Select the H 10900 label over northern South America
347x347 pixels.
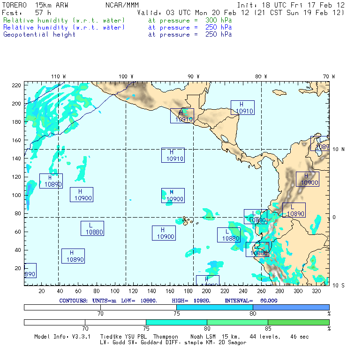coord(308,179)
